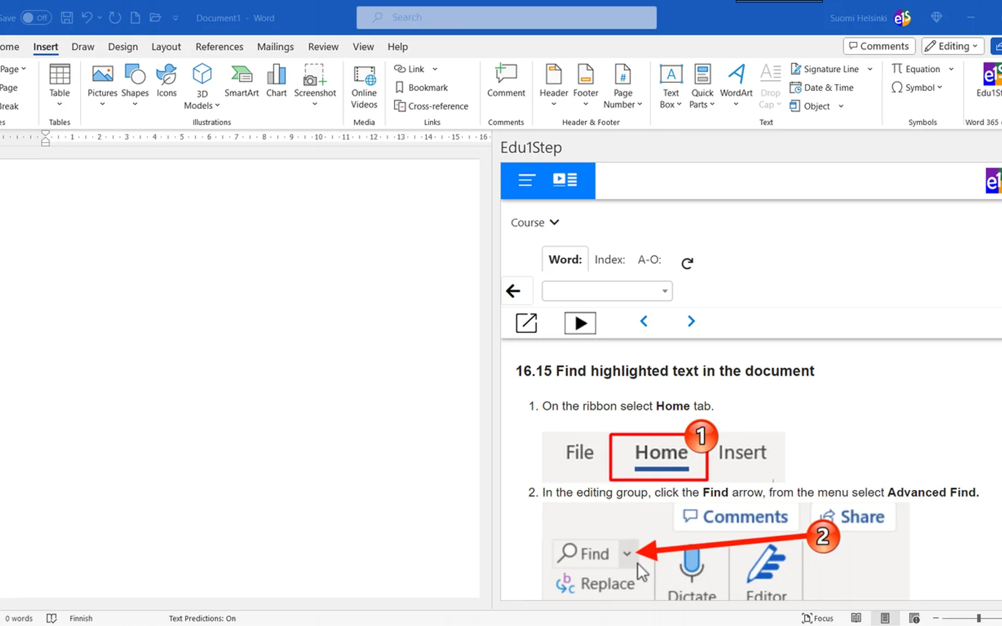Insert Online Videos
1002x626 pixels.
364,86
